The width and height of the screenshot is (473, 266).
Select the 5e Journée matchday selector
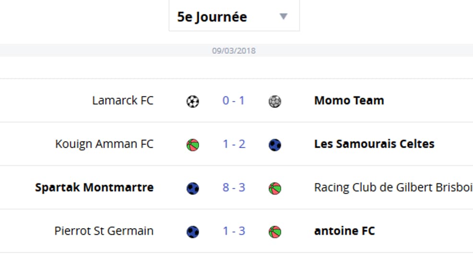[234, 15]
